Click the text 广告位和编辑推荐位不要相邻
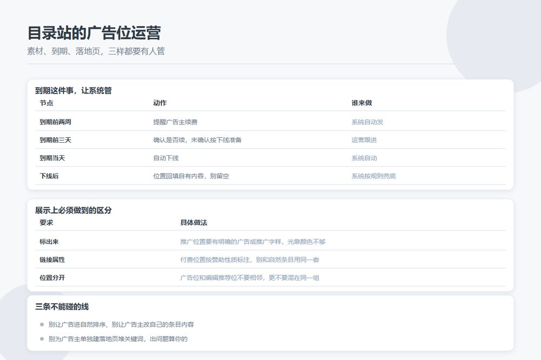 [x=221, y=277]
